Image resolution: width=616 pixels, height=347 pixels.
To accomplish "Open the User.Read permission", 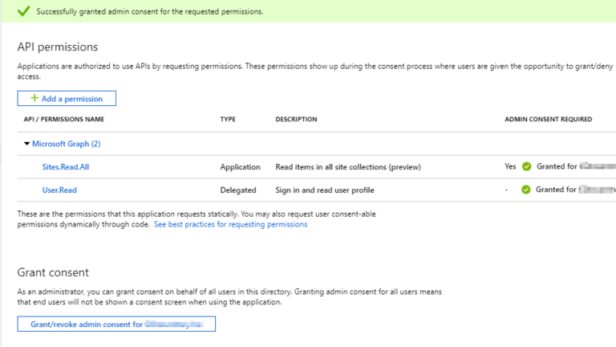I will pos(59,190).
